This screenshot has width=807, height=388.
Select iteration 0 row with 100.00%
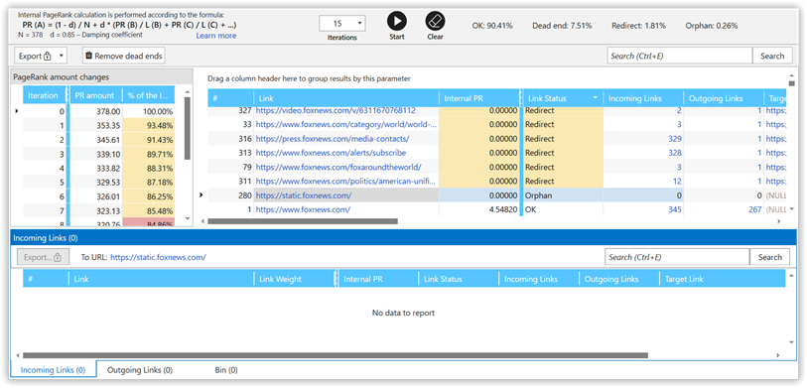click(98, 111)
